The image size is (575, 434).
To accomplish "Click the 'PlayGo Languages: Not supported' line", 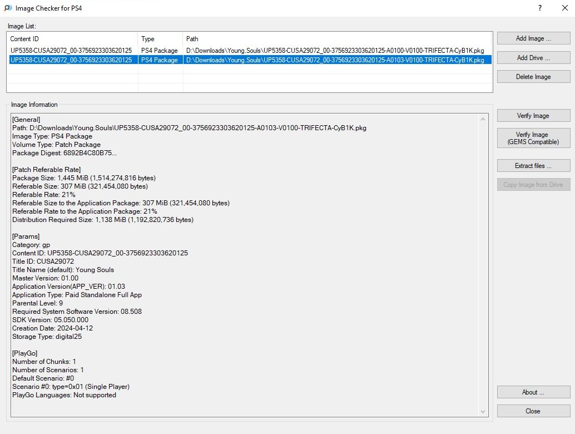I will [64, 395].
